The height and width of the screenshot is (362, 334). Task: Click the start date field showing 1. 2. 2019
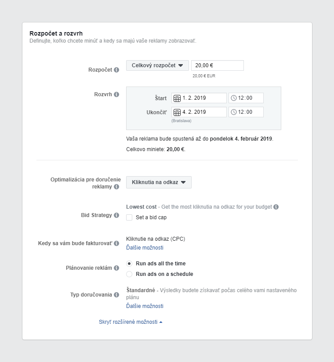point(202,98)
